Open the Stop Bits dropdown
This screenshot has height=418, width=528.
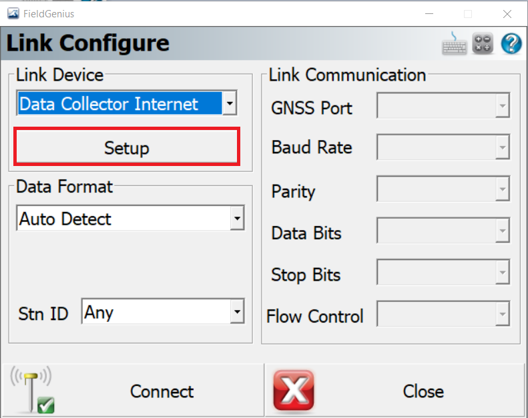tap(443, 272)
